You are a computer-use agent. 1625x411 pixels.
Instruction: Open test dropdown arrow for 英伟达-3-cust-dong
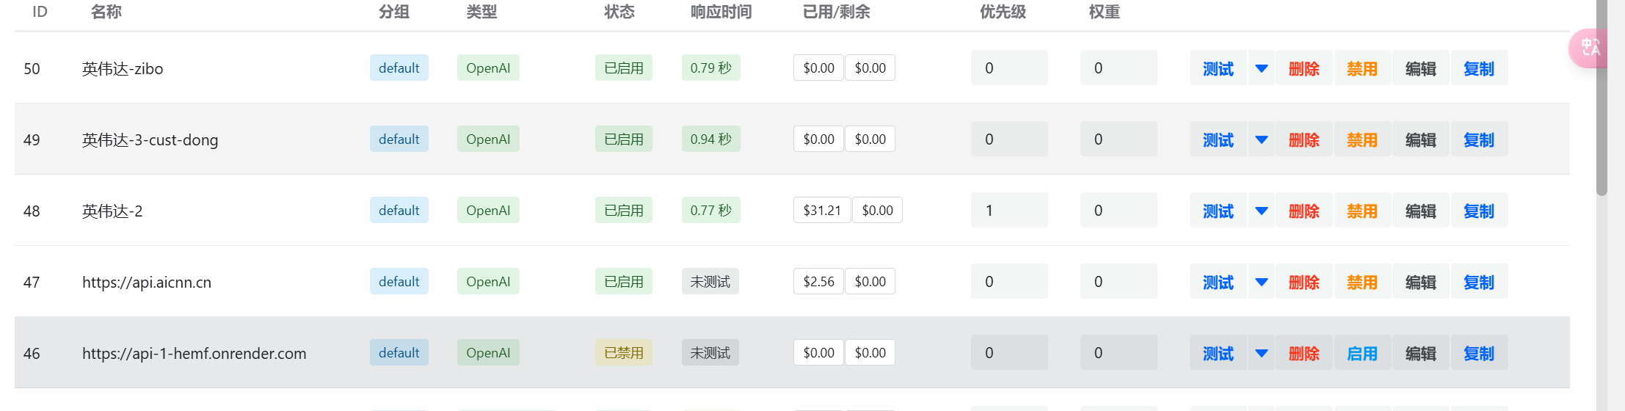click(1262, 139)
